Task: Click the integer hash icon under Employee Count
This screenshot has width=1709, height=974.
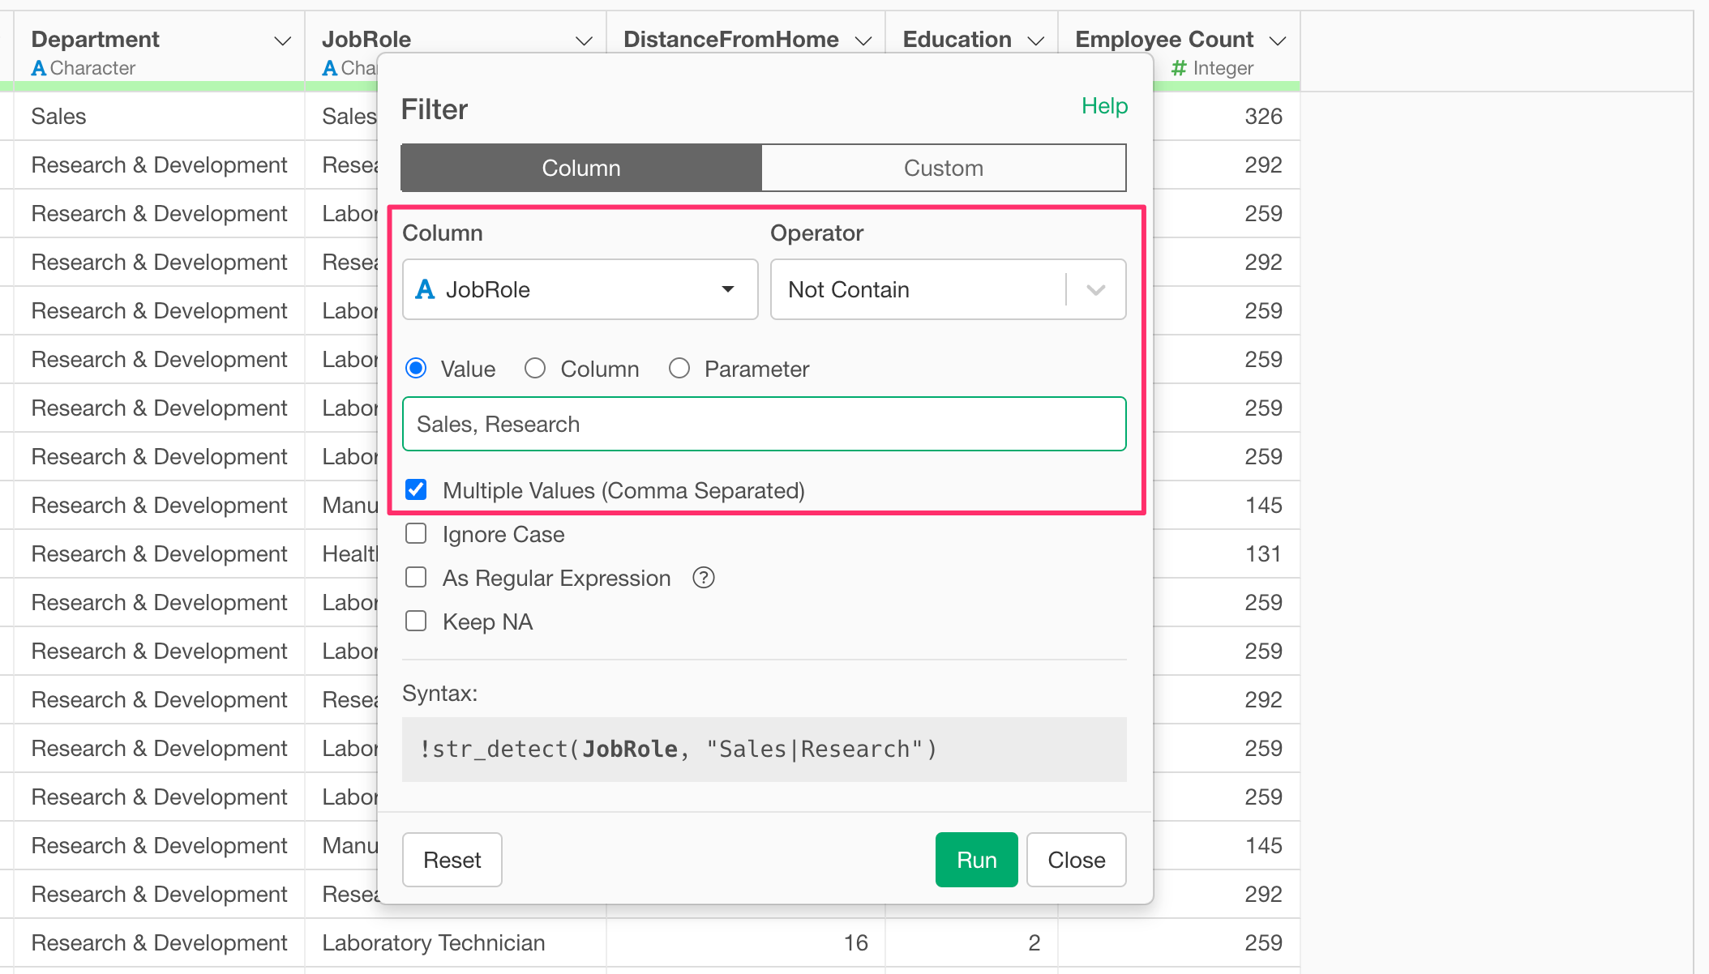Action: (1179, 69)
